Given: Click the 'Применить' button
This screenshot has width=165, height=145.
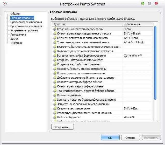Looking at the screenshot, I should coord(151,137).
